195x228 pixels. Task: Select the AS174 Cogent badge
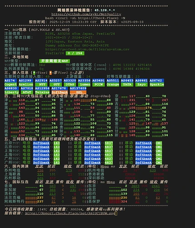pos(10,83)
